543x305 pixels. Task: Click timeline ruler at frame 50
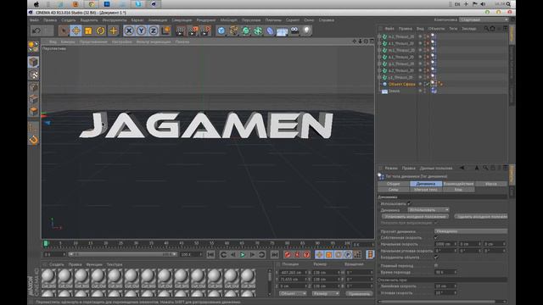(196, 244)
